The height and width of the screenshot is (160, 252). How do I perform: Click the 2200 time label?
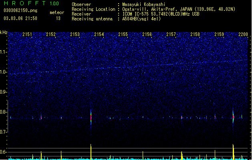(243, 34)
